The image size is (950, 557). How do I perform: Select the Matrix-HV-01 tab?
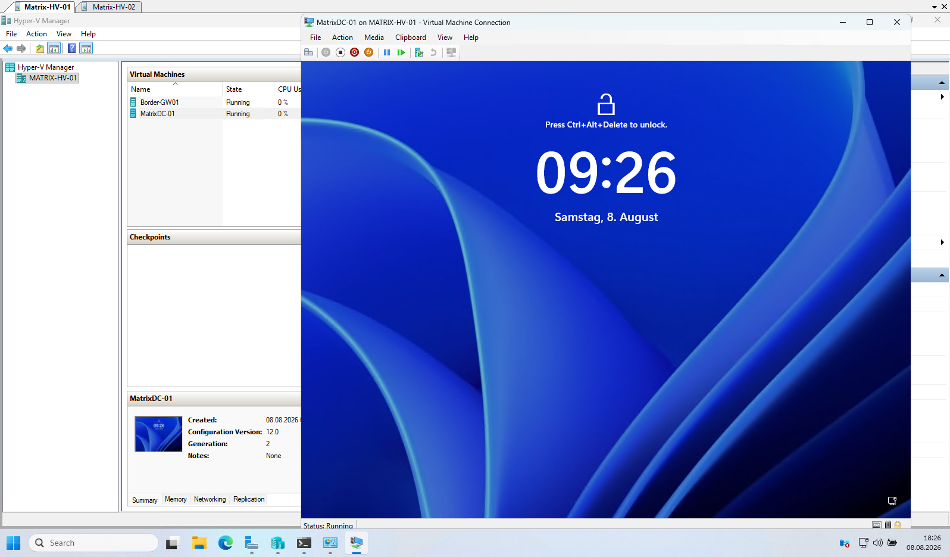click(42, 7)
